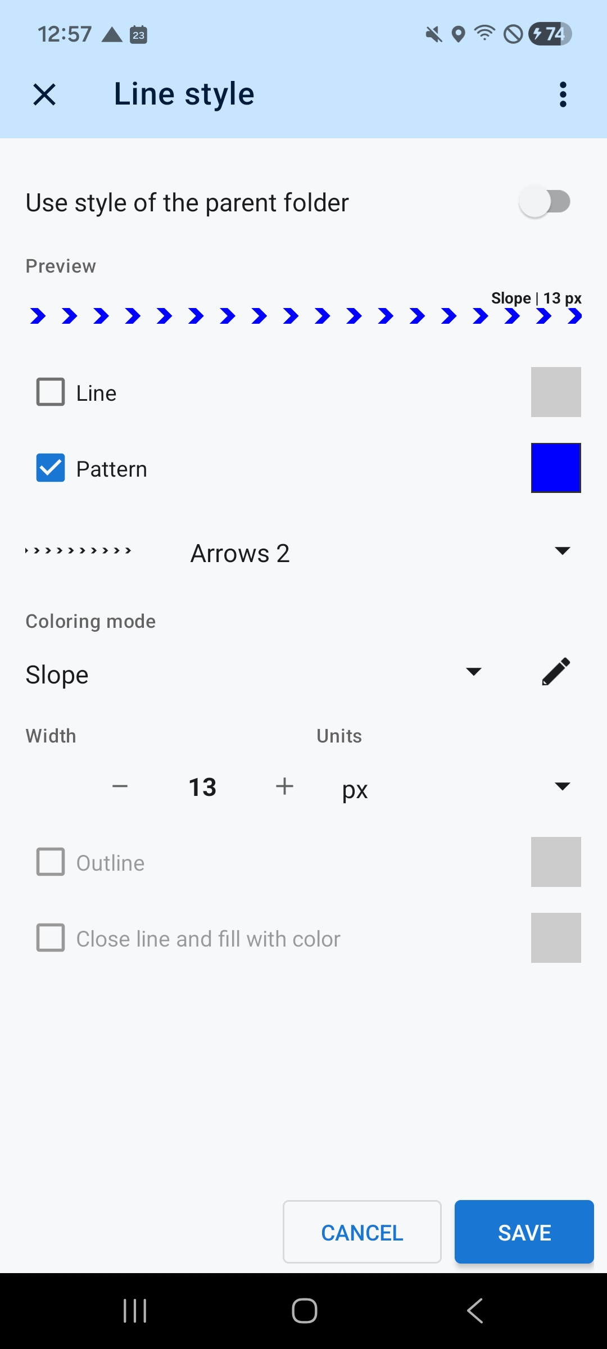Toggle Use style of parent folder
Screen dimensions: 607x1349
[x=545, y=202]
